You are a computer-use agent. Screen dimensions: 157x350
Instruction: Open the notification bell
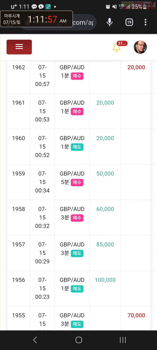click(116, 48)
